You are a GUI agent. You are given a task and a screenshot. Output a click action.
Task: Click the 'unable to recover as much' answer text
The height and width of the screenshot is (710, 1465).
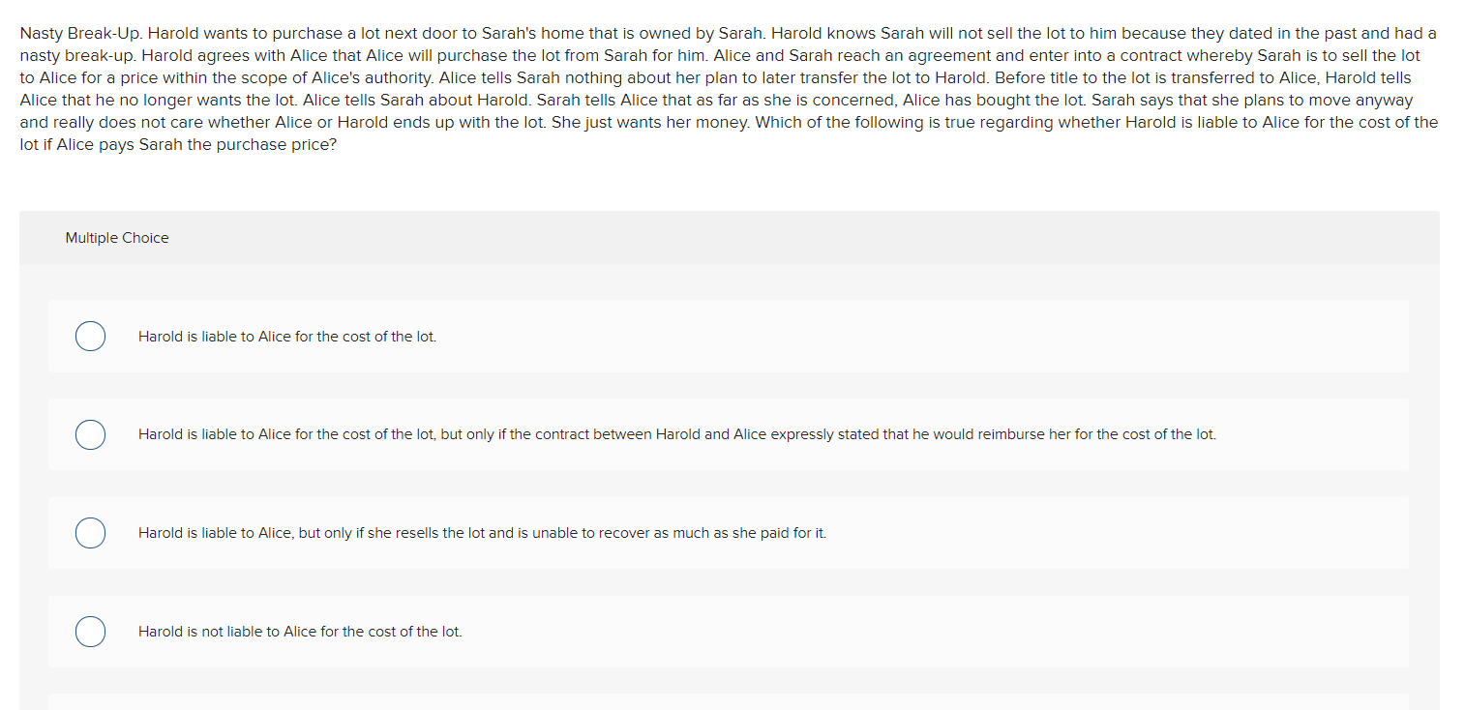482,532
